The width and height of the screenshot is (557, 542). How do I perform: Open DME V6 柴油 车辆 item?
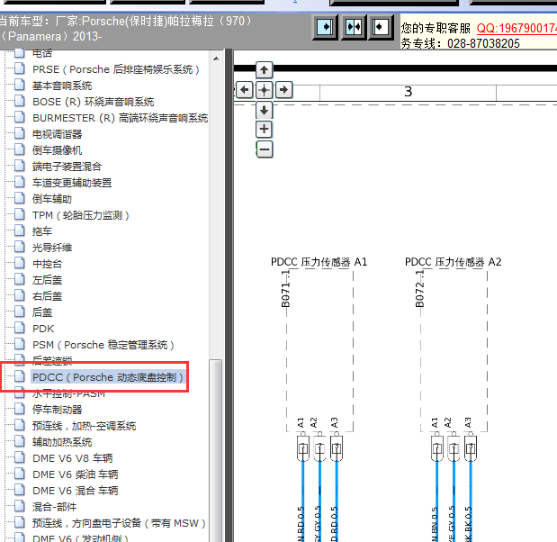(x=76, y=474)
